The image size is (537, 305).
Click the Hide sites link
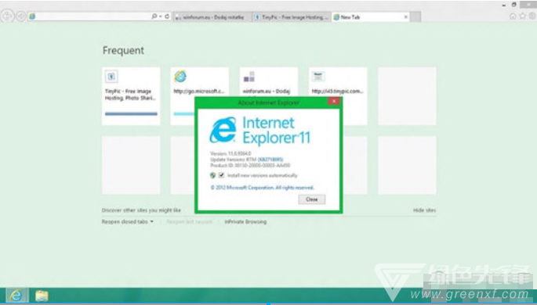click(x=424, y=210)
